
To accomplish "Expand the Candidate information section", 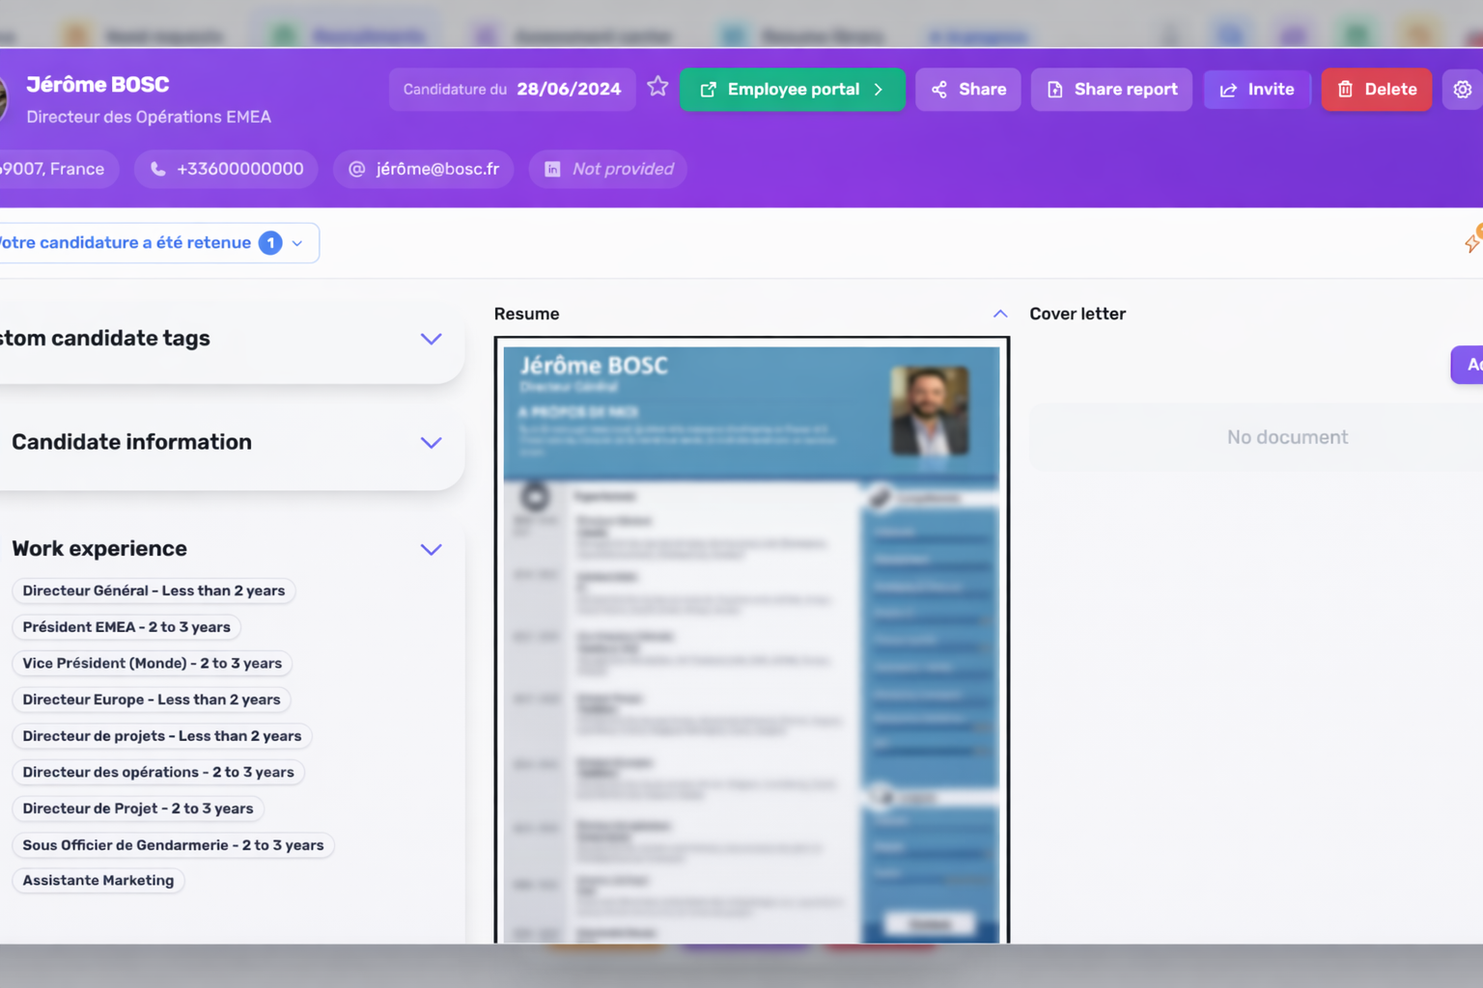I will 432,443.
